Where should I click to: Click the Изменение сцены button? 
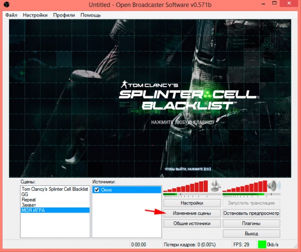click(192, 213)
